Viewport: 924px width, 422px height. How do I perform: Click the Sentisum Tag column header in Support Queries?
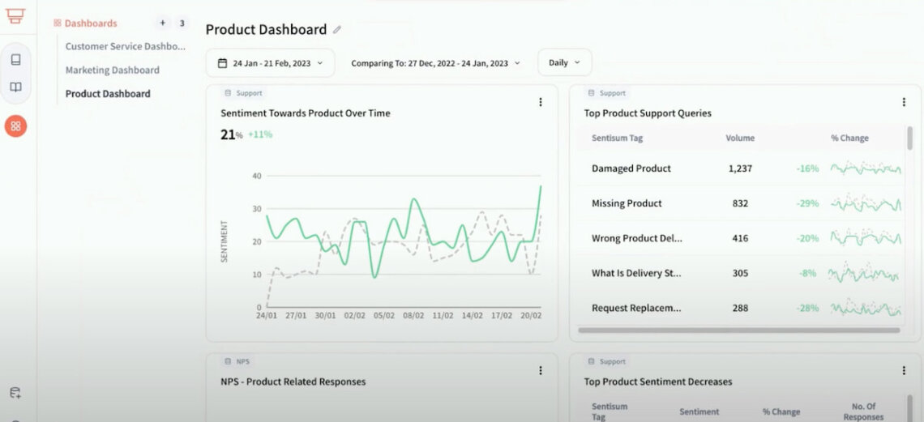tap(617, 138)
